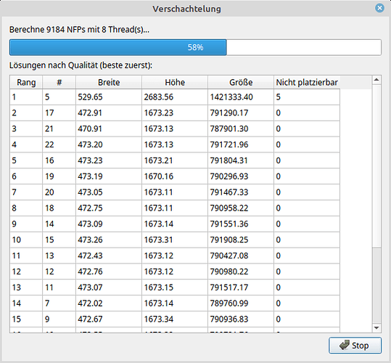Select size value 790936.83
391x363 pixels.
[241, 319]
